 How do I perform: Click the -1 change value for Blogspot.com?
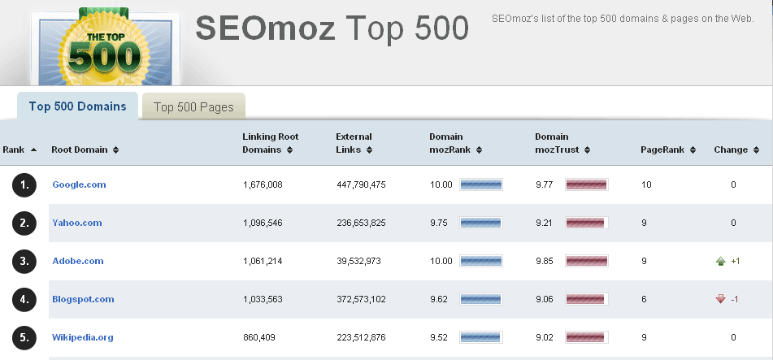(x=734, y=299)
